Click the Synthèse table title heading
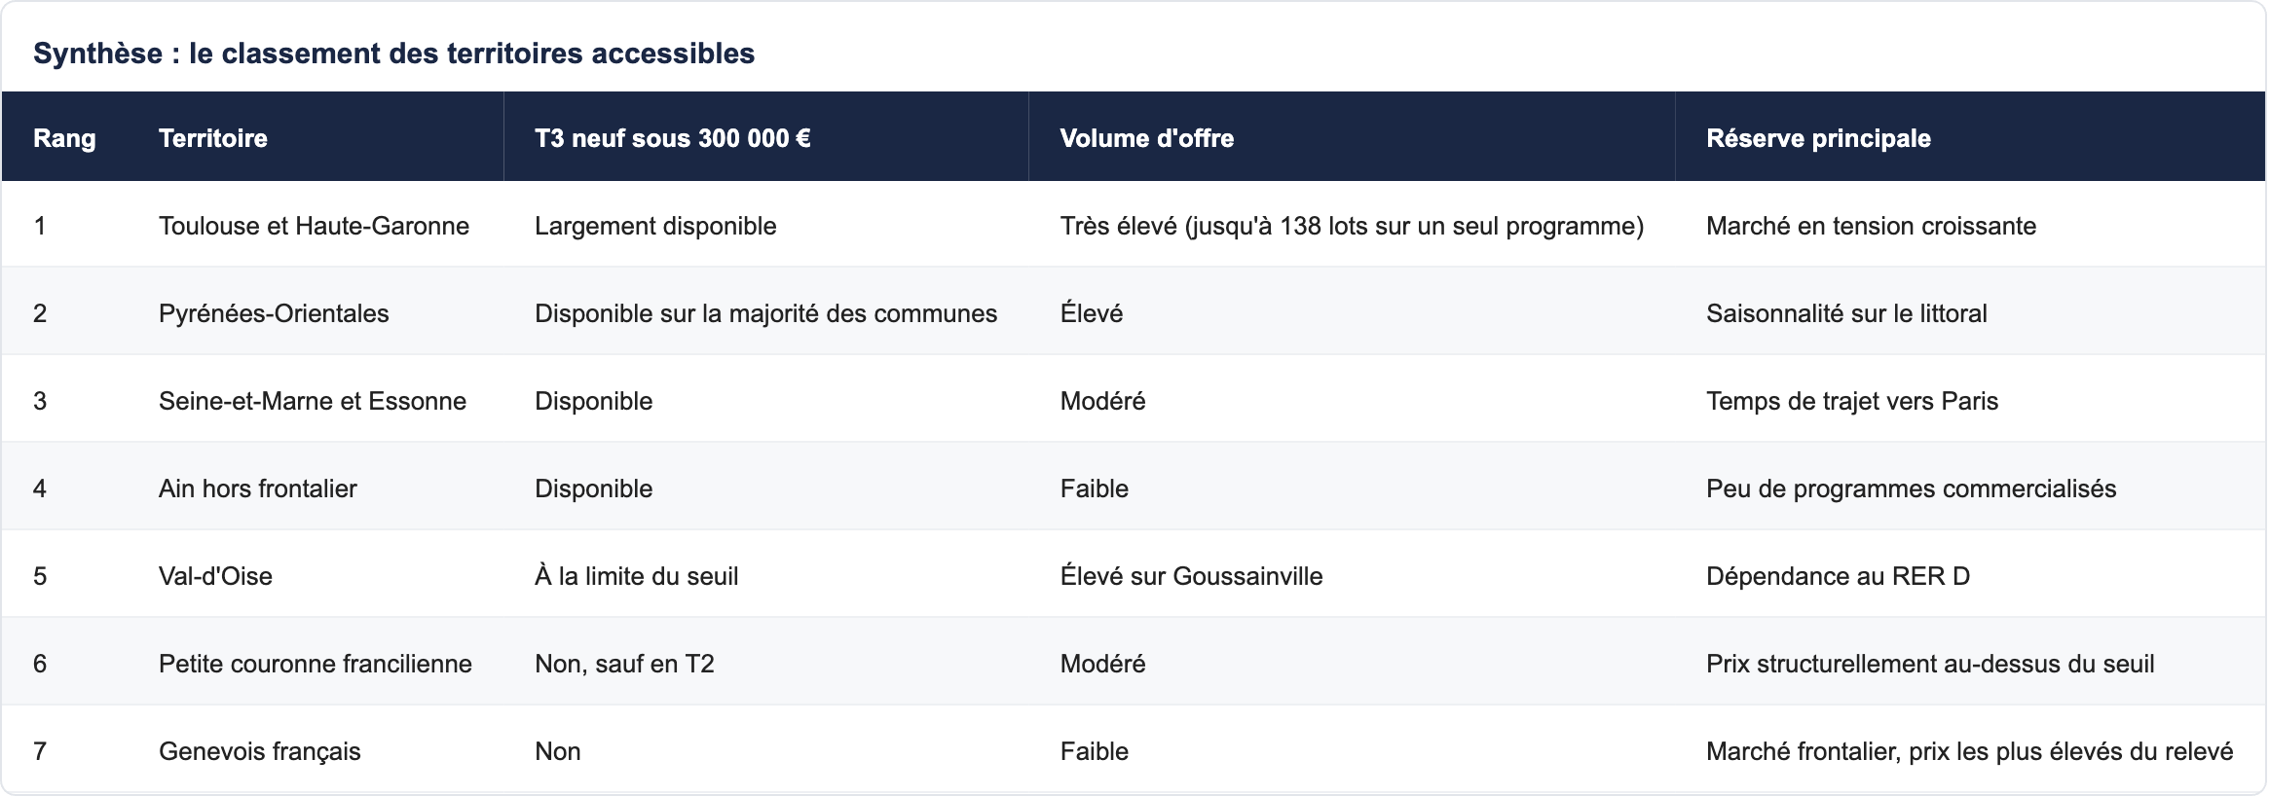 (x=393, y=53)
